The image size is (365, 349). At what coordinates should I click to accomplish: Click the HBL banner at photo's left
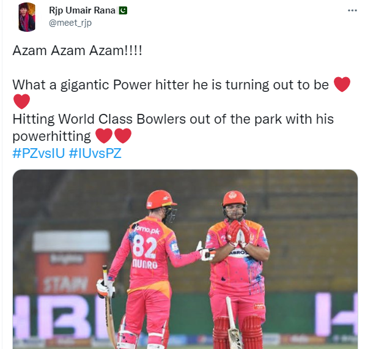(x=58, y=317)
